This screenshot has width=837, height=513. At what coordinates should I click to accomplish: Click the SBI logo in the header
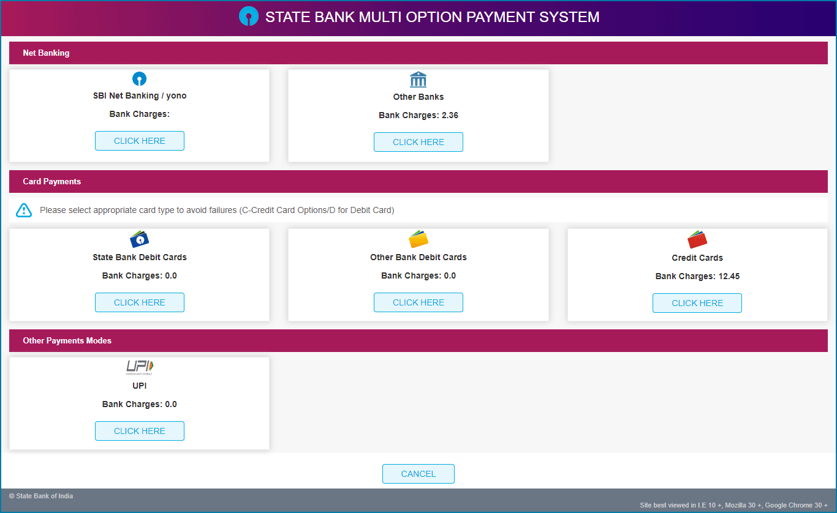248,17
